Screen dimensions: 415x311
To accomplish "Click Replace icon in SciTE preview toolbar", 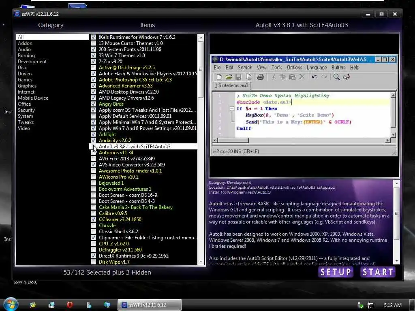I will tap(346, 77).
